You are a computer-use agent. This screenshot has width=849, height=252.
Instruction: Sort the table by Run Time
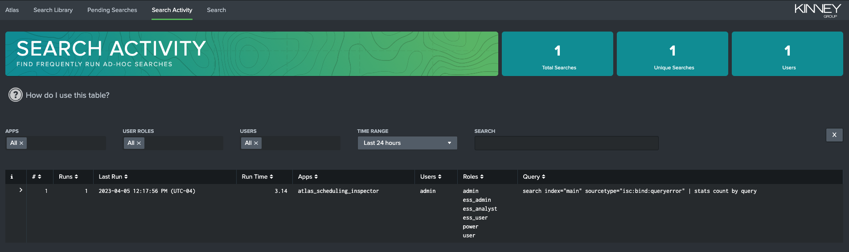257,176
